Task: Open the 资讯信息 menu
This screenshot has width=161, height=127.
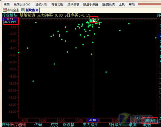Action: pyautogui.click(x=73, y=4)
